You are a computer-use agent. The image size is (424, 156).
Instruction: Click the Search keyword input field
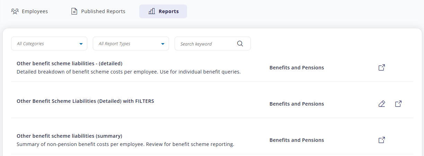(x=206, y=44)
